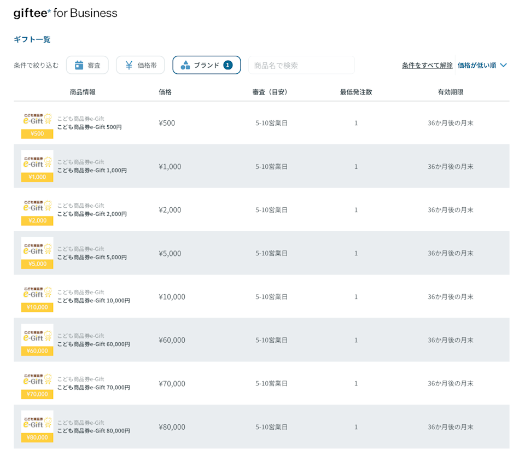Screen dimensions: 525x456
Task: Click the ¥500 price cell
Action: [x=167, y=123]
